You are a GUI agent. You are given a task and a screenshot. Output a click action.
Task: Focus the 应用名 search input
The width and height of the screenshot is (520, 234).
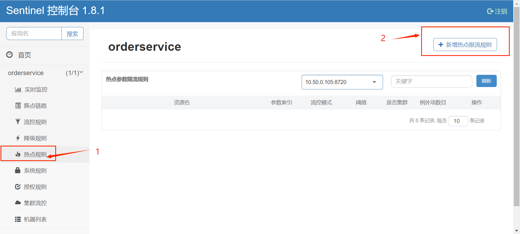(34, 34)
